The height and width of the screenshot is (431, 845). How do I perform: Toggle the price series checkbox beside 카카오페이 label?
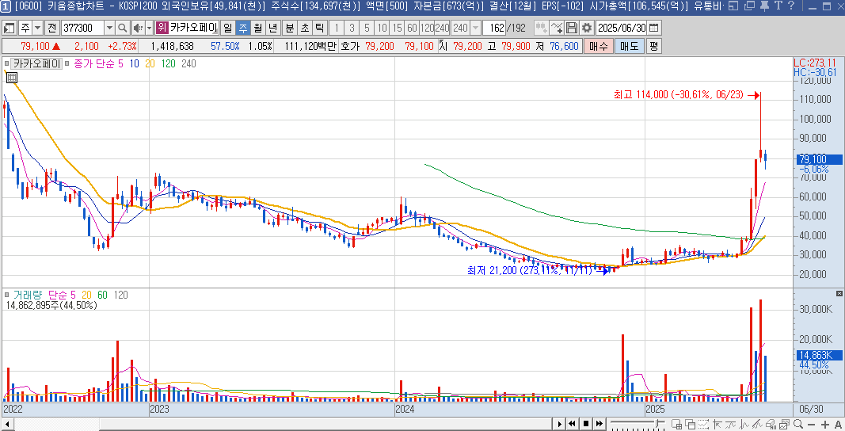[6, 63]
